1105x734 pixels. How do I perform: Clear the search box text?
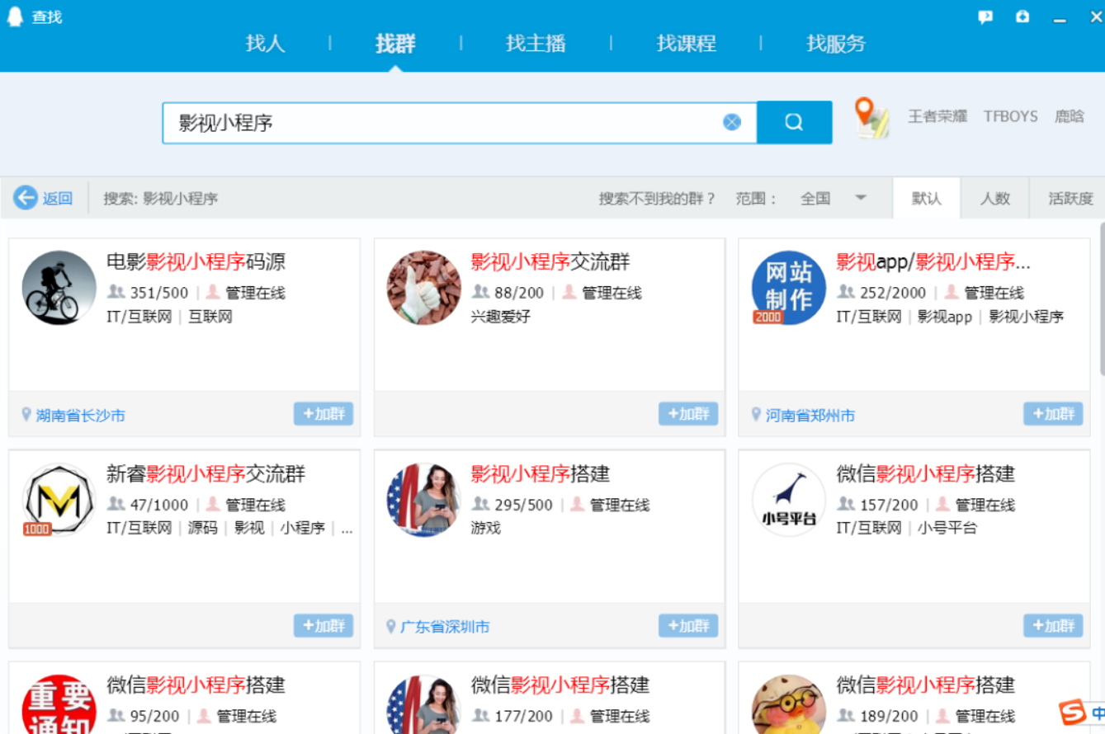732,123
